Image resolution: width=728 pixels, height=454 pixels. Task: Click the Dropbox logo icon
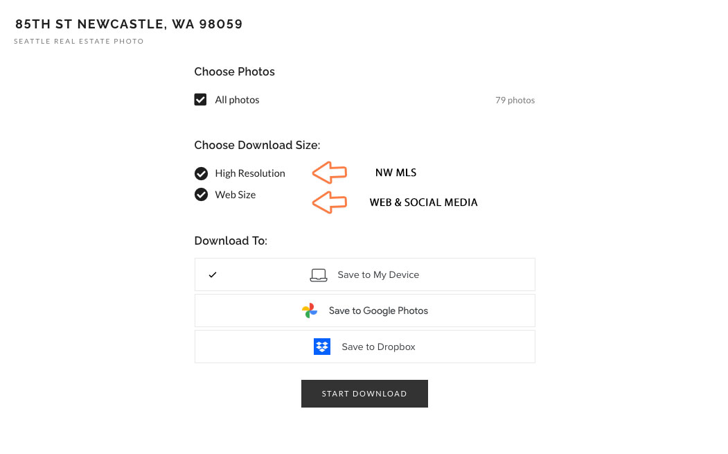click(322, 347)
